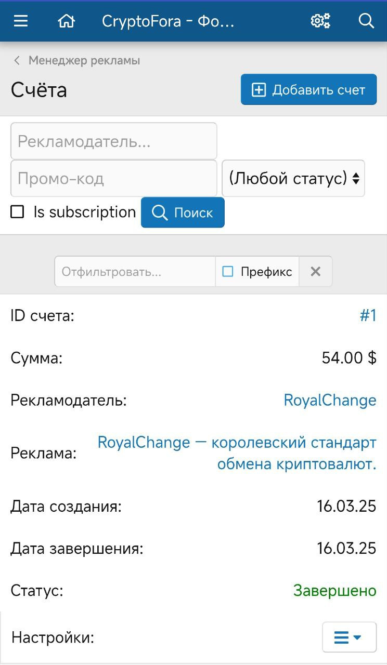Open the RoyalChange advertiser link
Image resolution: width=387 pixels, height=665 pixels.
tap(330, 400)
